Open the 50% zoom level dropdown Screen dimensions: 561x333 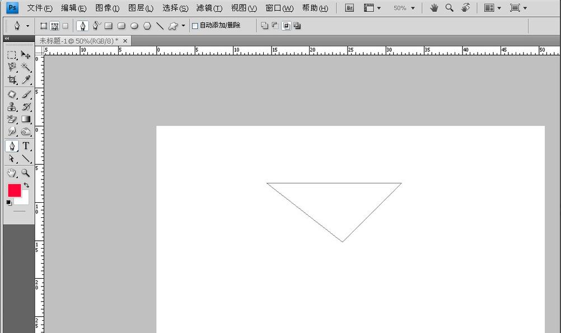pos(404,8)
